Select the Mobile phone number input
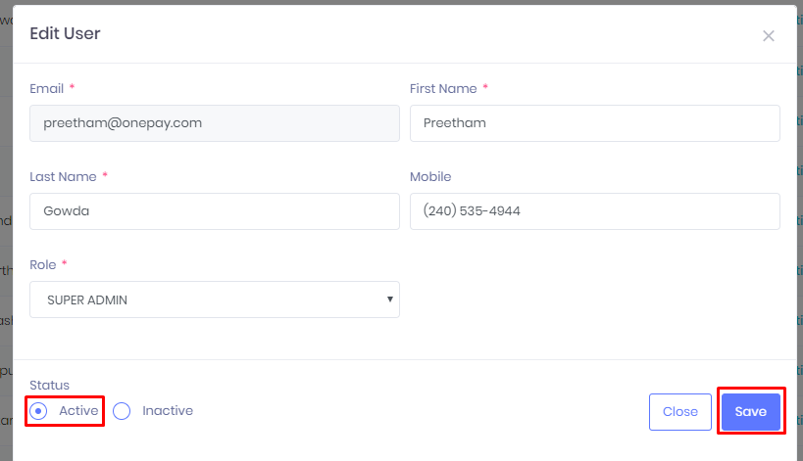This screenshot has width=803, height=461. (x=594, y=211)
